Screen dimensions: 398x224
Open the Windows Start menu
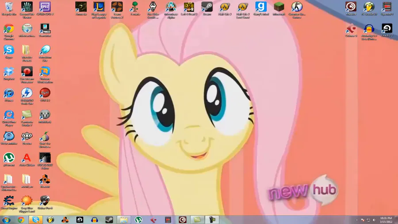pos(6,220)
